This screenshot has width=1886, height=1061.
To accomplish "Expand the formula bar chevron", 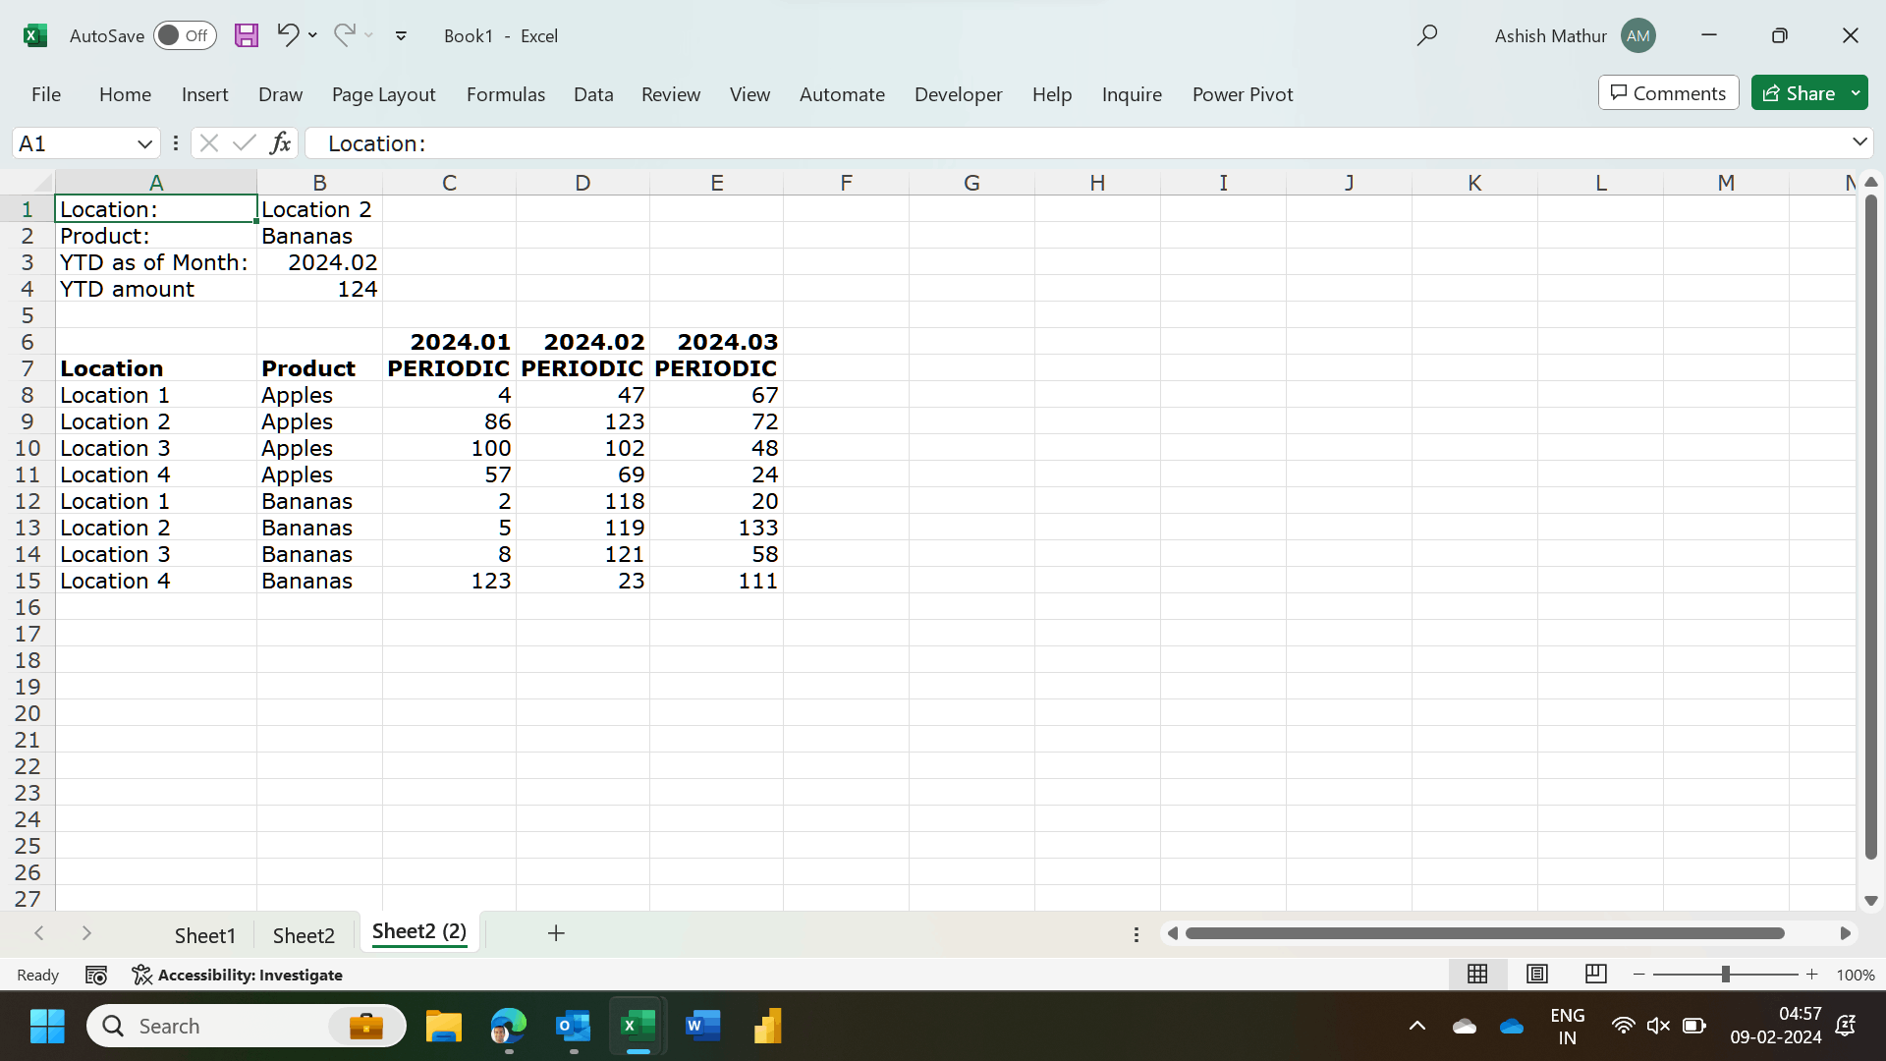I will (x=1859, y=142).
